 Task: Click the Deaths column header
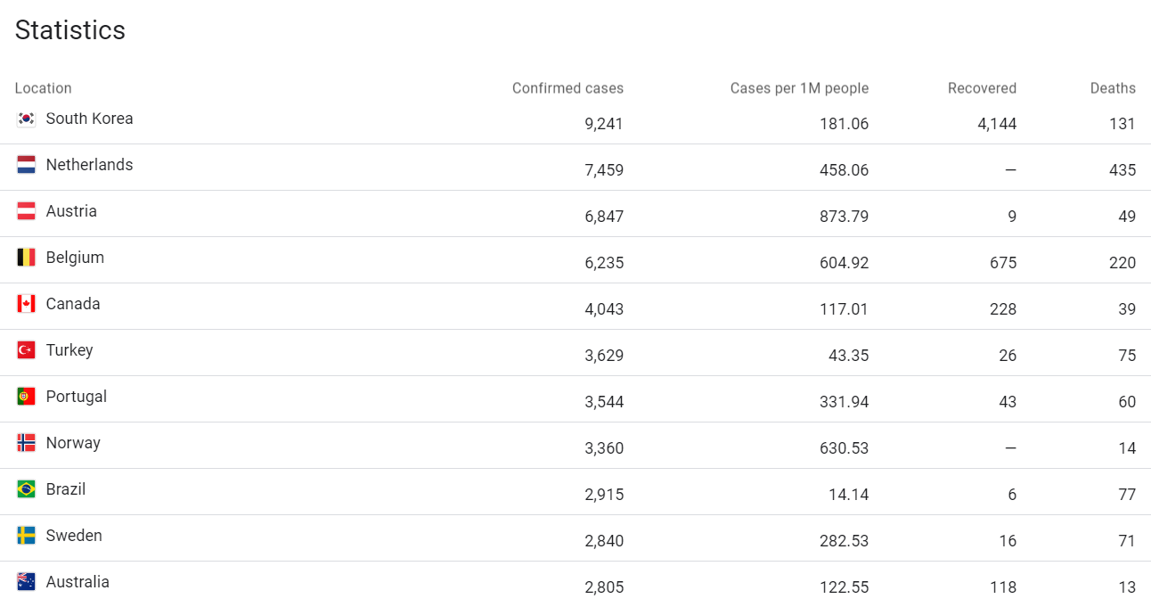(x=1113, y=88)
